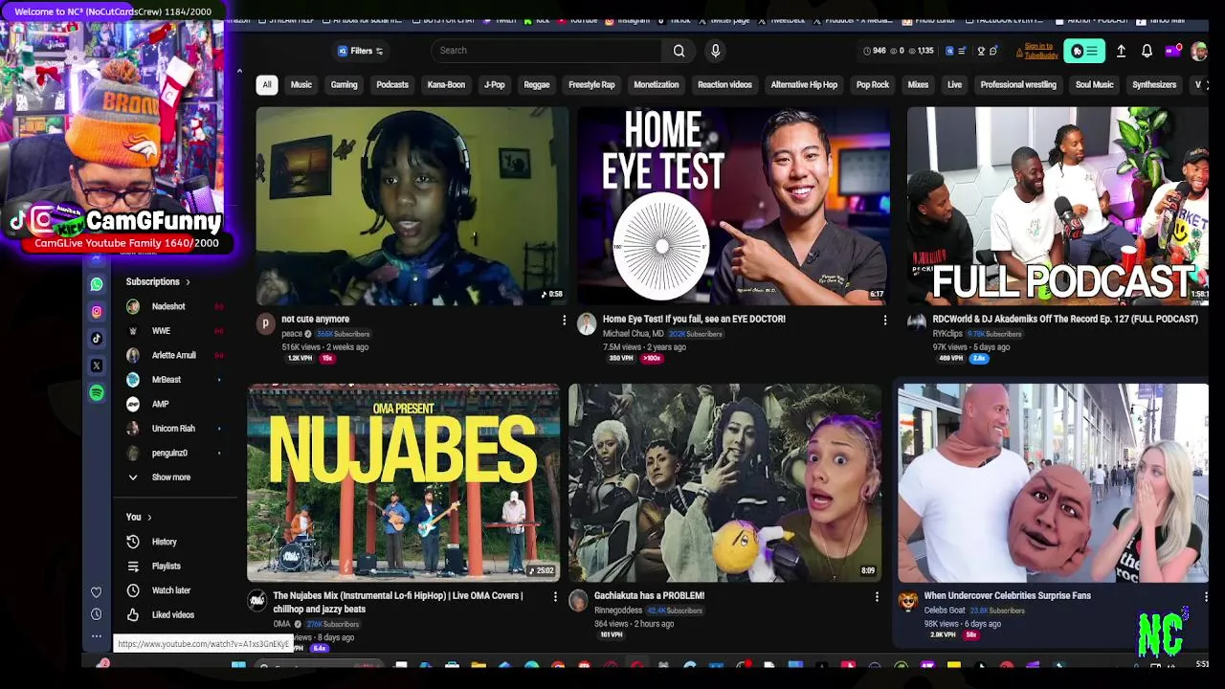
Task: Open Gachiakuta video options menu
Action: (876, 596)
